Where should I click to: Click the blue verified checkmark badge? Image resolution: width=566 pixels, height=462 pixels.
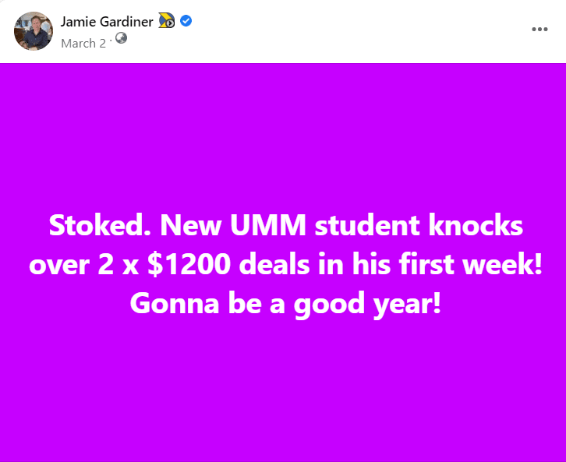tap(186, 21)
